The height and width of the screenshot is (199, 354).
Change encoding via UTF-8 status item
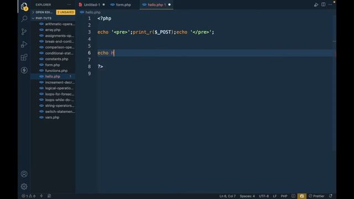264,196
